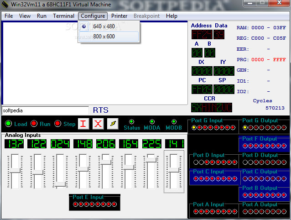Viewport: 291px width, 220px height.
Task: Toggle first white LED of Port D Input
Action: click(x=196, y=162)
